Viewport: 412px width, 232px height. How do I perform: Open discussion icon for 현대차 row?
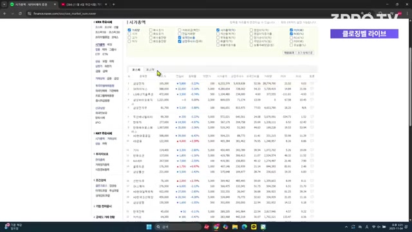312,122
